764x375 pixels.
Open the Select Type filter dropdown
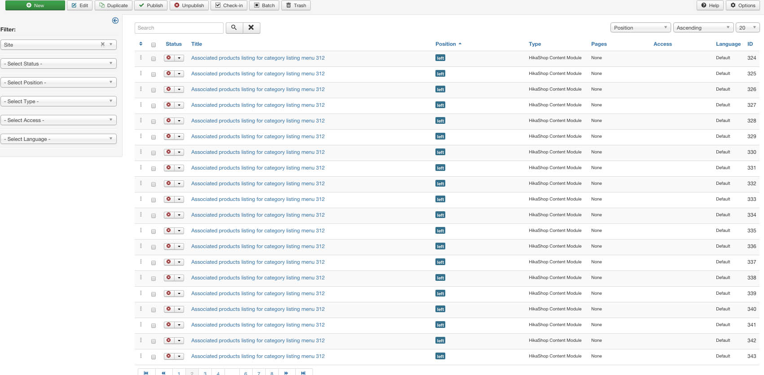58,101
